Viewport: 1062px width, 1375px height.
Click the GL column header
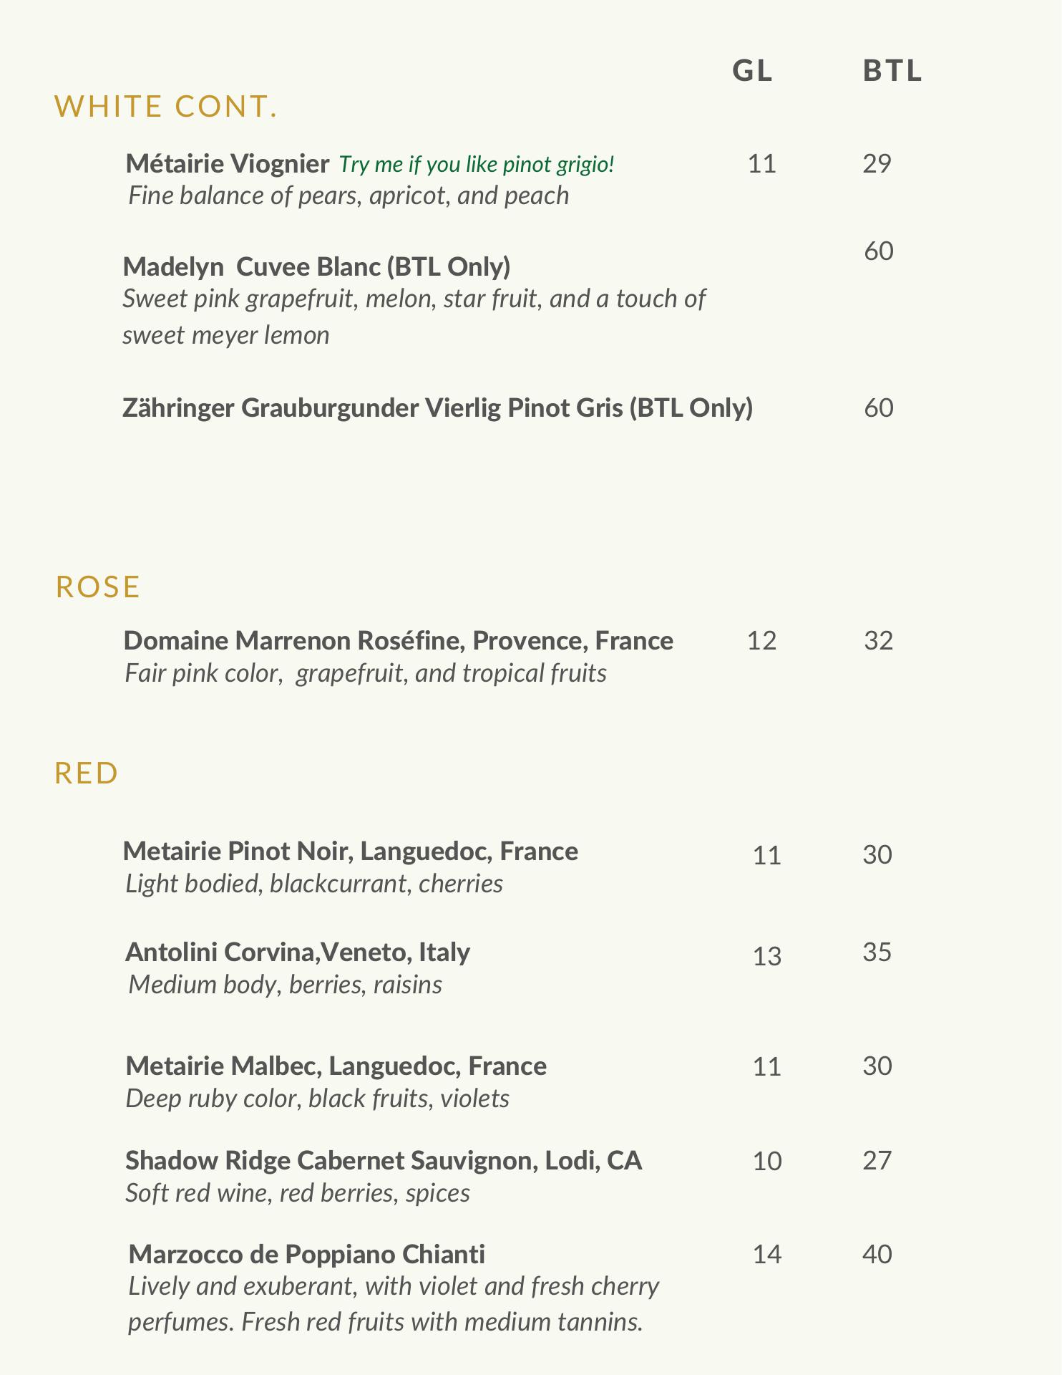pyautogui.click(x=753, y=71)
